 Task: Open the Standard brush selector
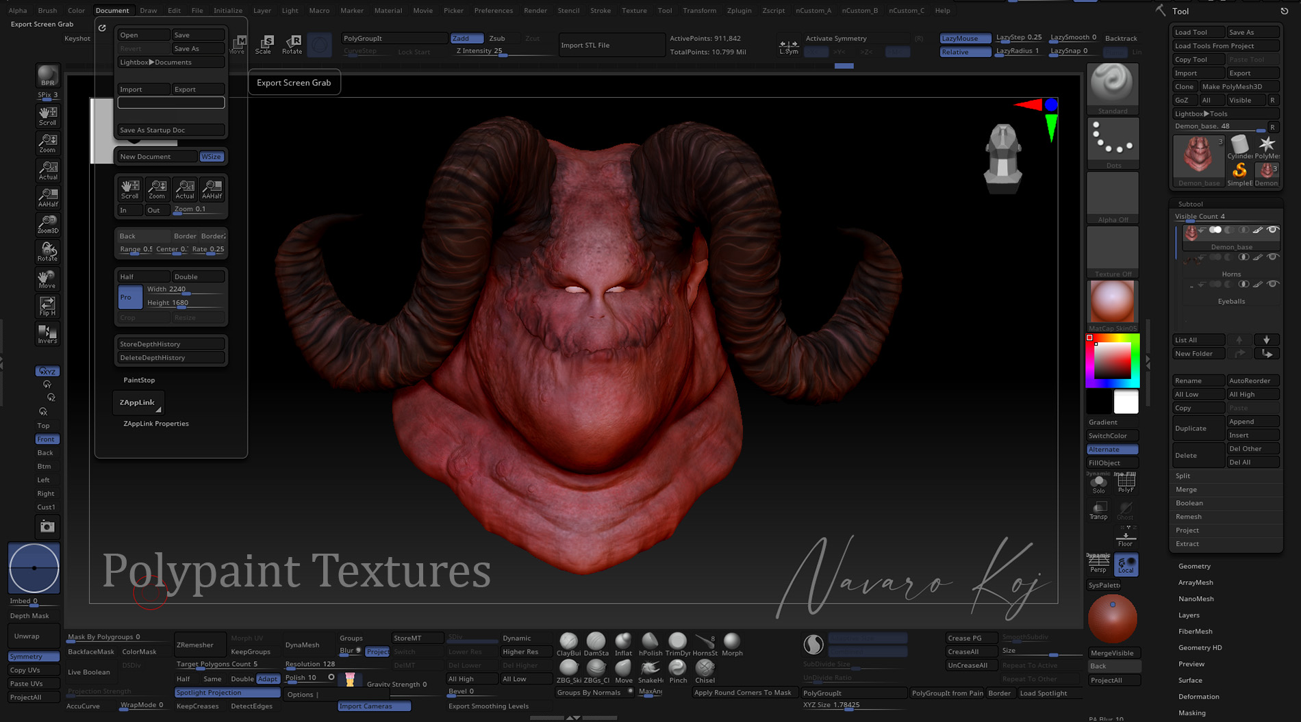click(1113, 88)
